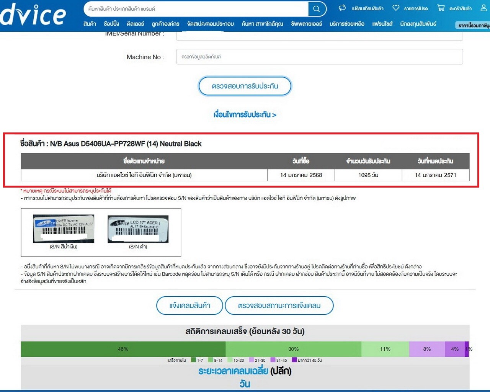Image resolution: width=490 pixels, height=392 pixels.
Task: Click the 46% dark green bar segment
Action: tap(123, 349)
